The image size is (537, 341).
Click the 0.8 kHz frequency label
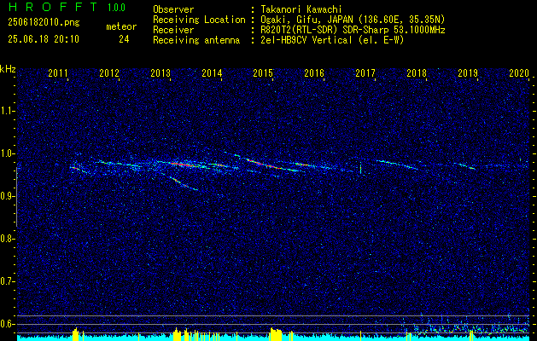pos(7,239)
